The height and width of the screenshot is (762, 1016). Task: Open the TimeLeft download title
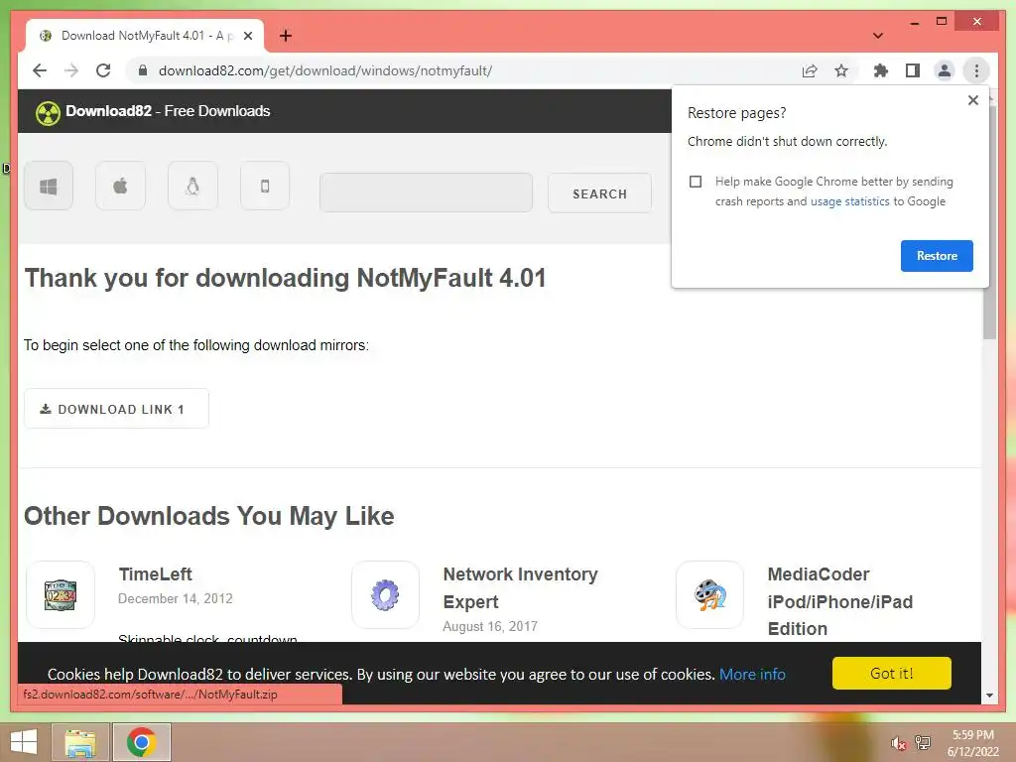click(156, 574)
